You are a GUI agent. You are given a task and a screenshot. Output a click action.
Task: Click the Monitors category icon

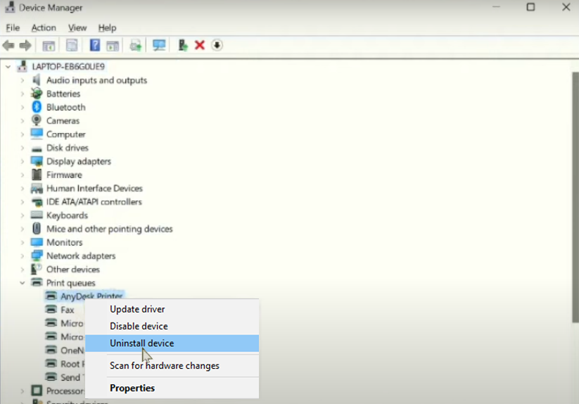[37, 242]
